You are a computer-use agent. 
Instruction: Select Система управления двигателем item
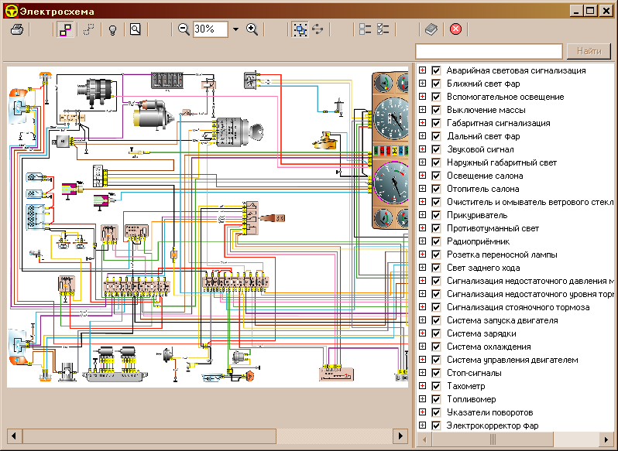point(513,360)
